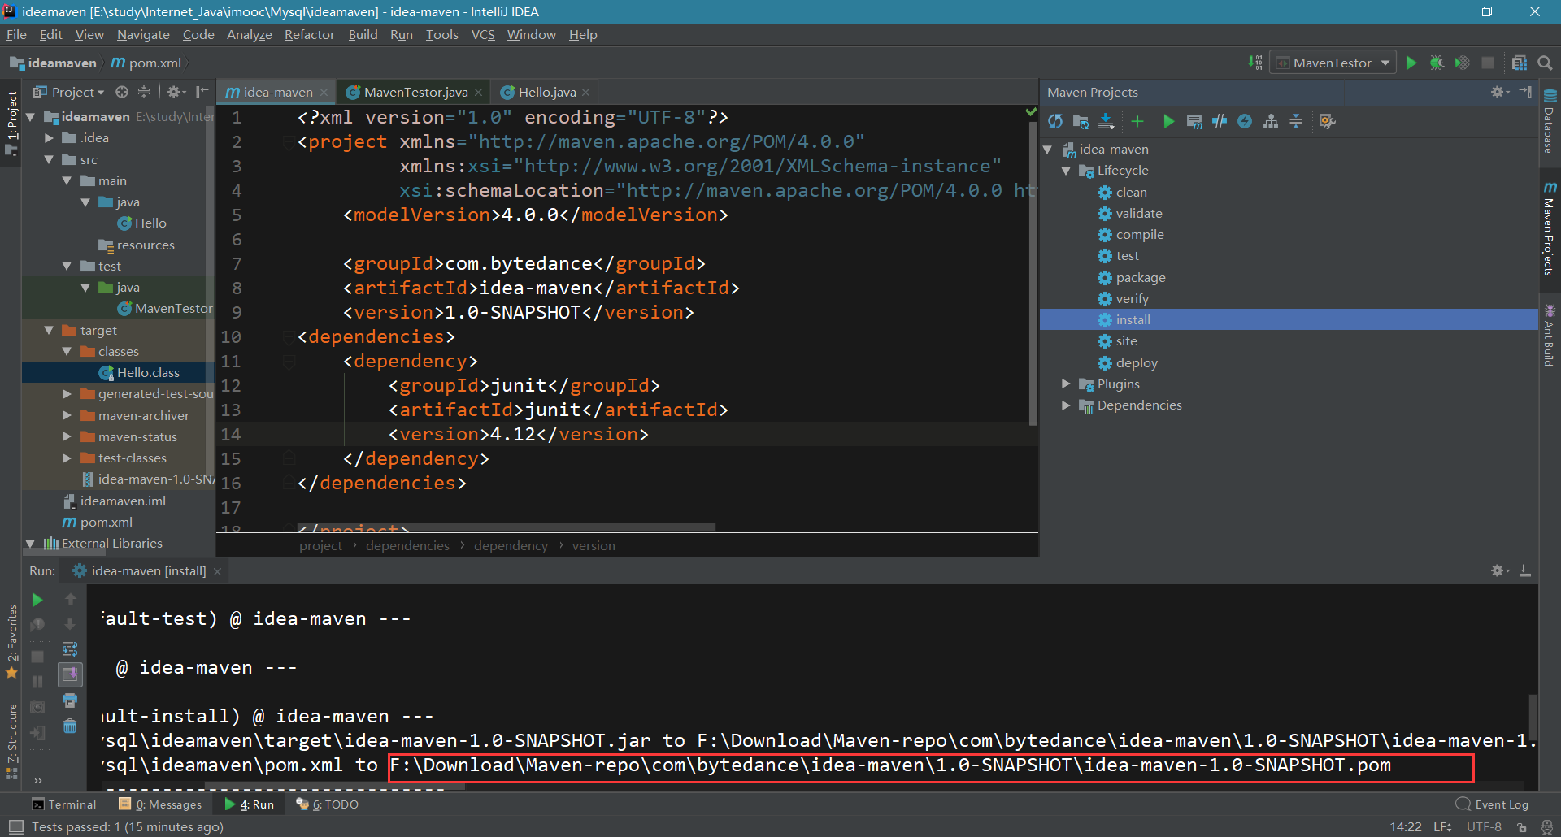1561x837 pixels.
Task: Toggle soft wraps in Run console
Action: coord(70,649)
